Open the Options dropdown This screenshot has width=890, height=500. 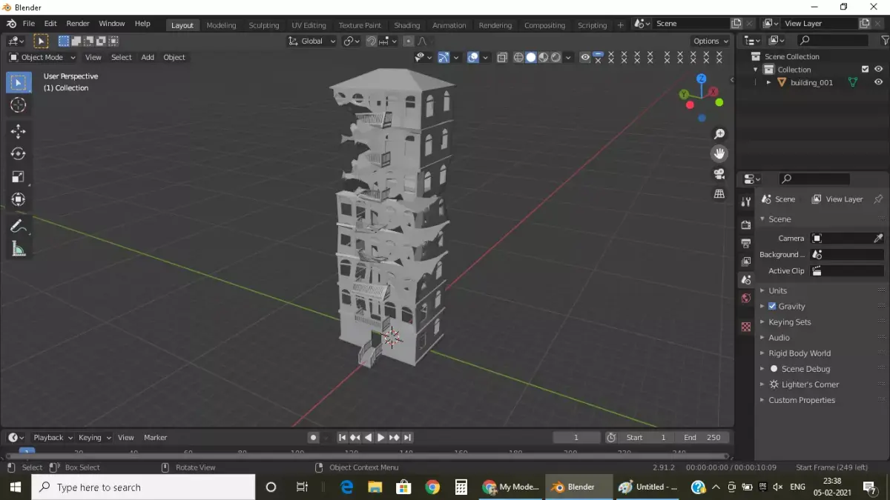click(711, 41)
